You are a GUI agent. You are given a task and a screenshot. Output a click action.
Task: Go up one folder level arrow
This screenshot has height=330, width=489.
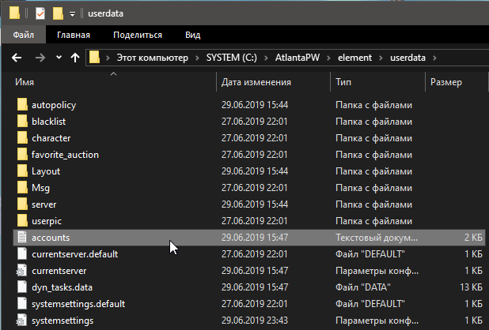click(75, 58)
